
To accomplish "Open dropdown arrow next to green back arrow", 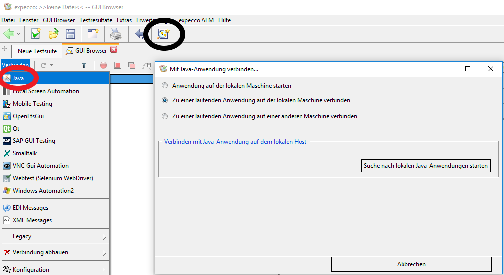I will [19, 34].
